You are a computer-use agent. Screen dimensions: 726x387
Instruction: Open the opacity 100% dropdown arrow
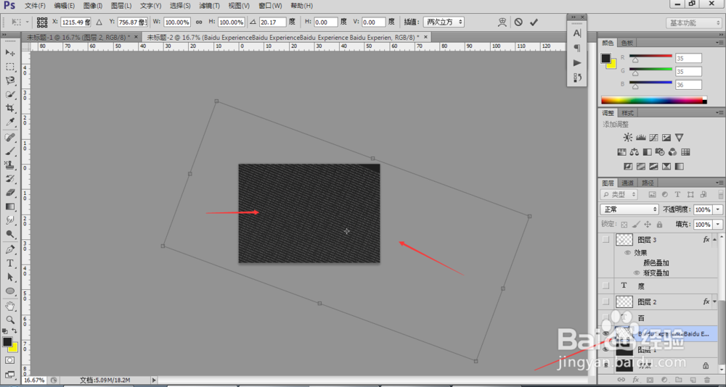click(718, 209)
